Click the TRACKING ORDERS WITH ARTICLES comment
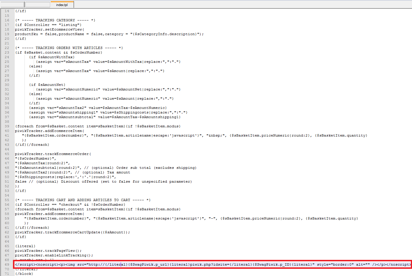The image size is (412, 276). point(69,48)
